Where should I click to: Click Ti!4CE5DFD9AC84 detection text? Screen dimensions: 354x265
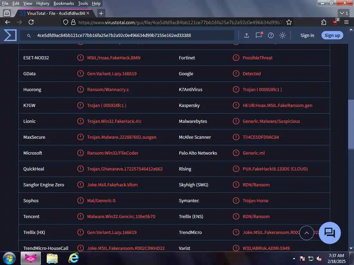[x=261, y=137]
